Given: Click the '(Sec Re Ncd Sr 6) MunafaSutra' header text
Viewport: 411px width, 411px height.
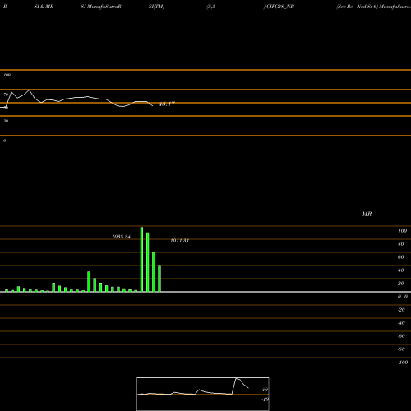Looking at the screenshot, I should (374, 7).
